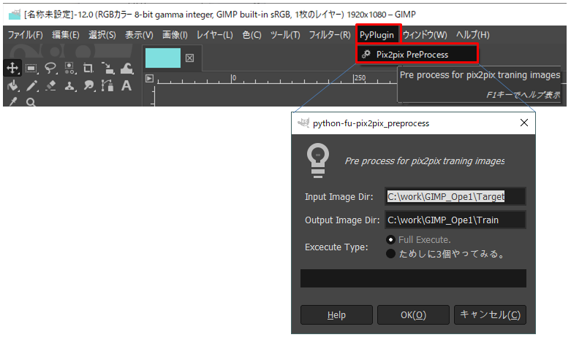This screenshot has height=340, width=571.
Task: Click the 'Excecute Type:' label
Action: (336, 247)
